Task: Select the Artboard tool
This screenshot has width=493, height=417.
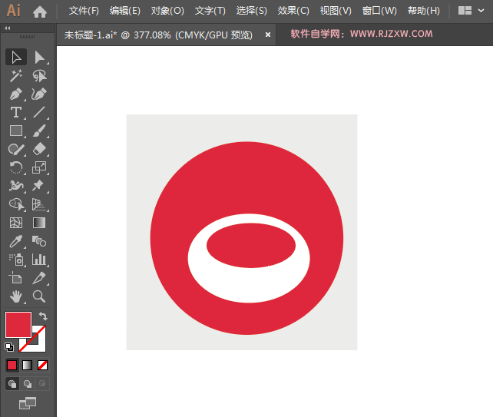Action: point(16,278)
